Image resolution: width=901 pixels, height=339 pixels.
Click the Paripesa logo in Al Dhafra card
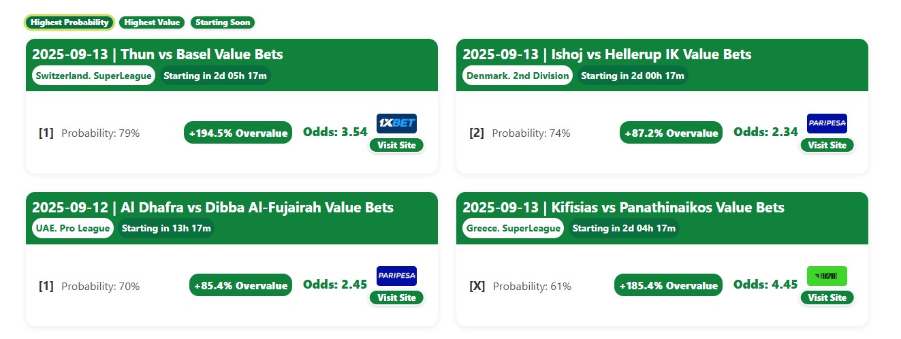pyautogui.click(x=396, y=276)
